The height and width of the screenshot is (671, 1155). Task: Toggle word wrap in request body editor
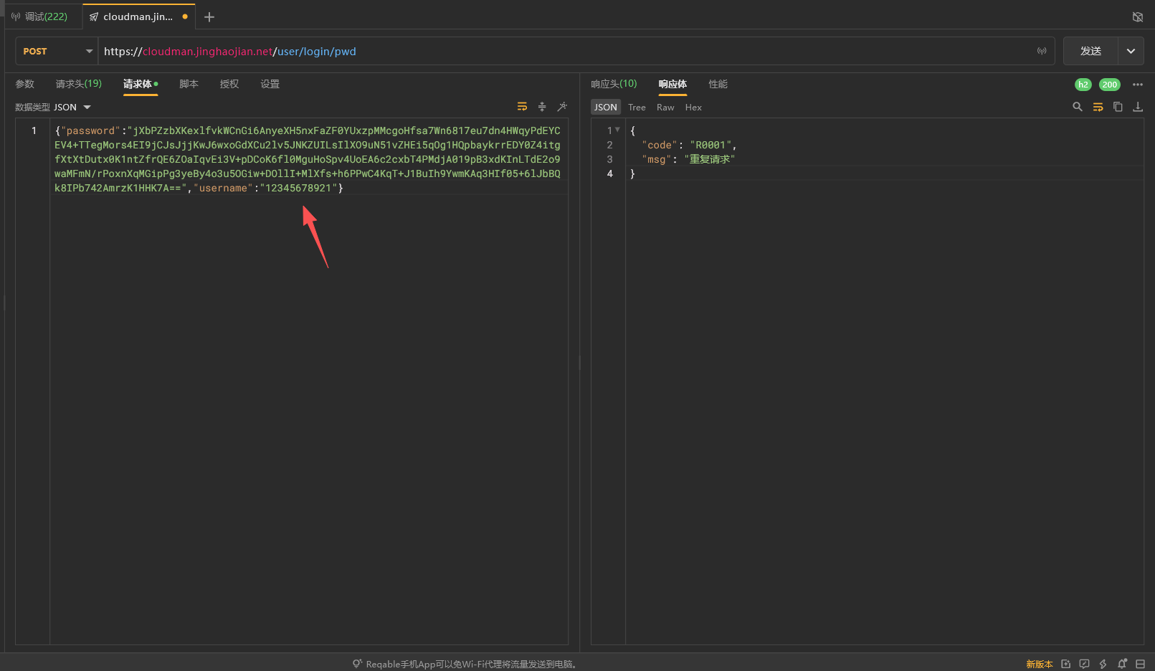click(522, 107)
